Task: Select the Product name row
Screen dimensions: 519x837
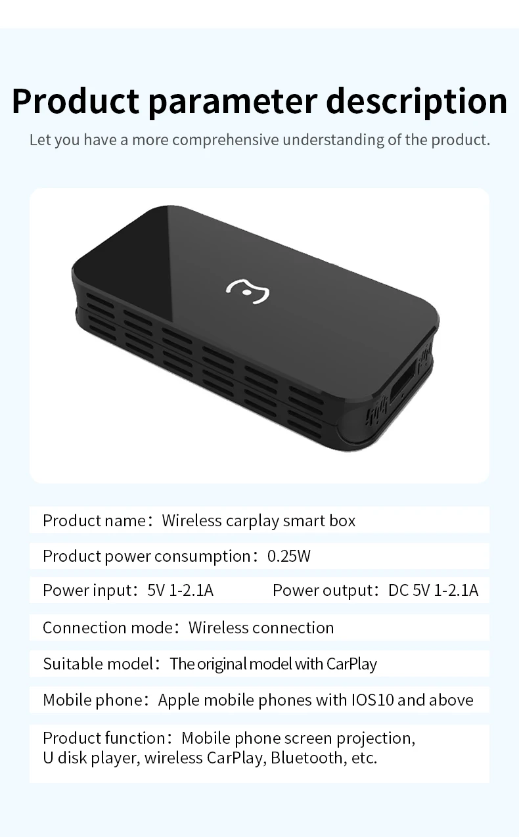Action: pyautogui.click(x=259, y=520)
